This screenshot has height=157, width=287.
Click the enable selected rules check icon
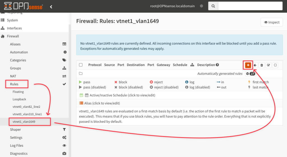[x=269, y=65]
